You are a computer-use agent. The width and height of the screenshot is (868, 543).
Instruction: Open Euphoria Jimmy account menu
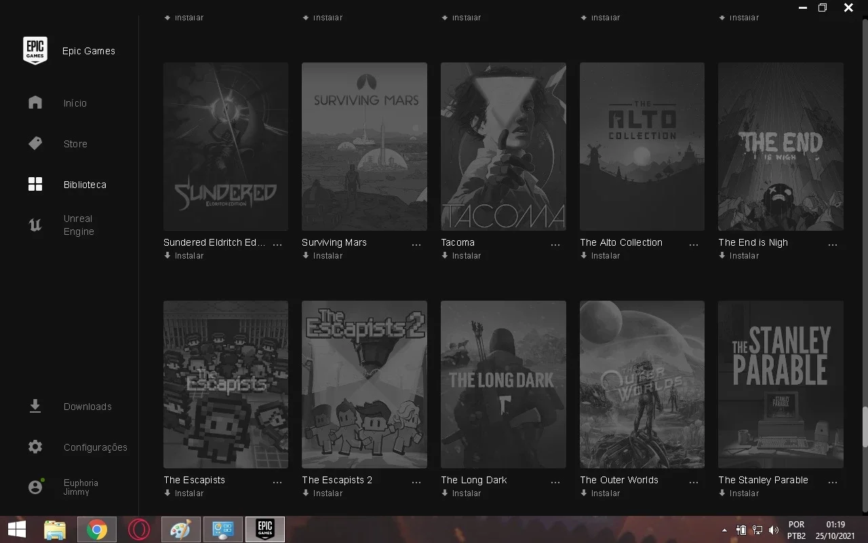[x=81, y=487]
